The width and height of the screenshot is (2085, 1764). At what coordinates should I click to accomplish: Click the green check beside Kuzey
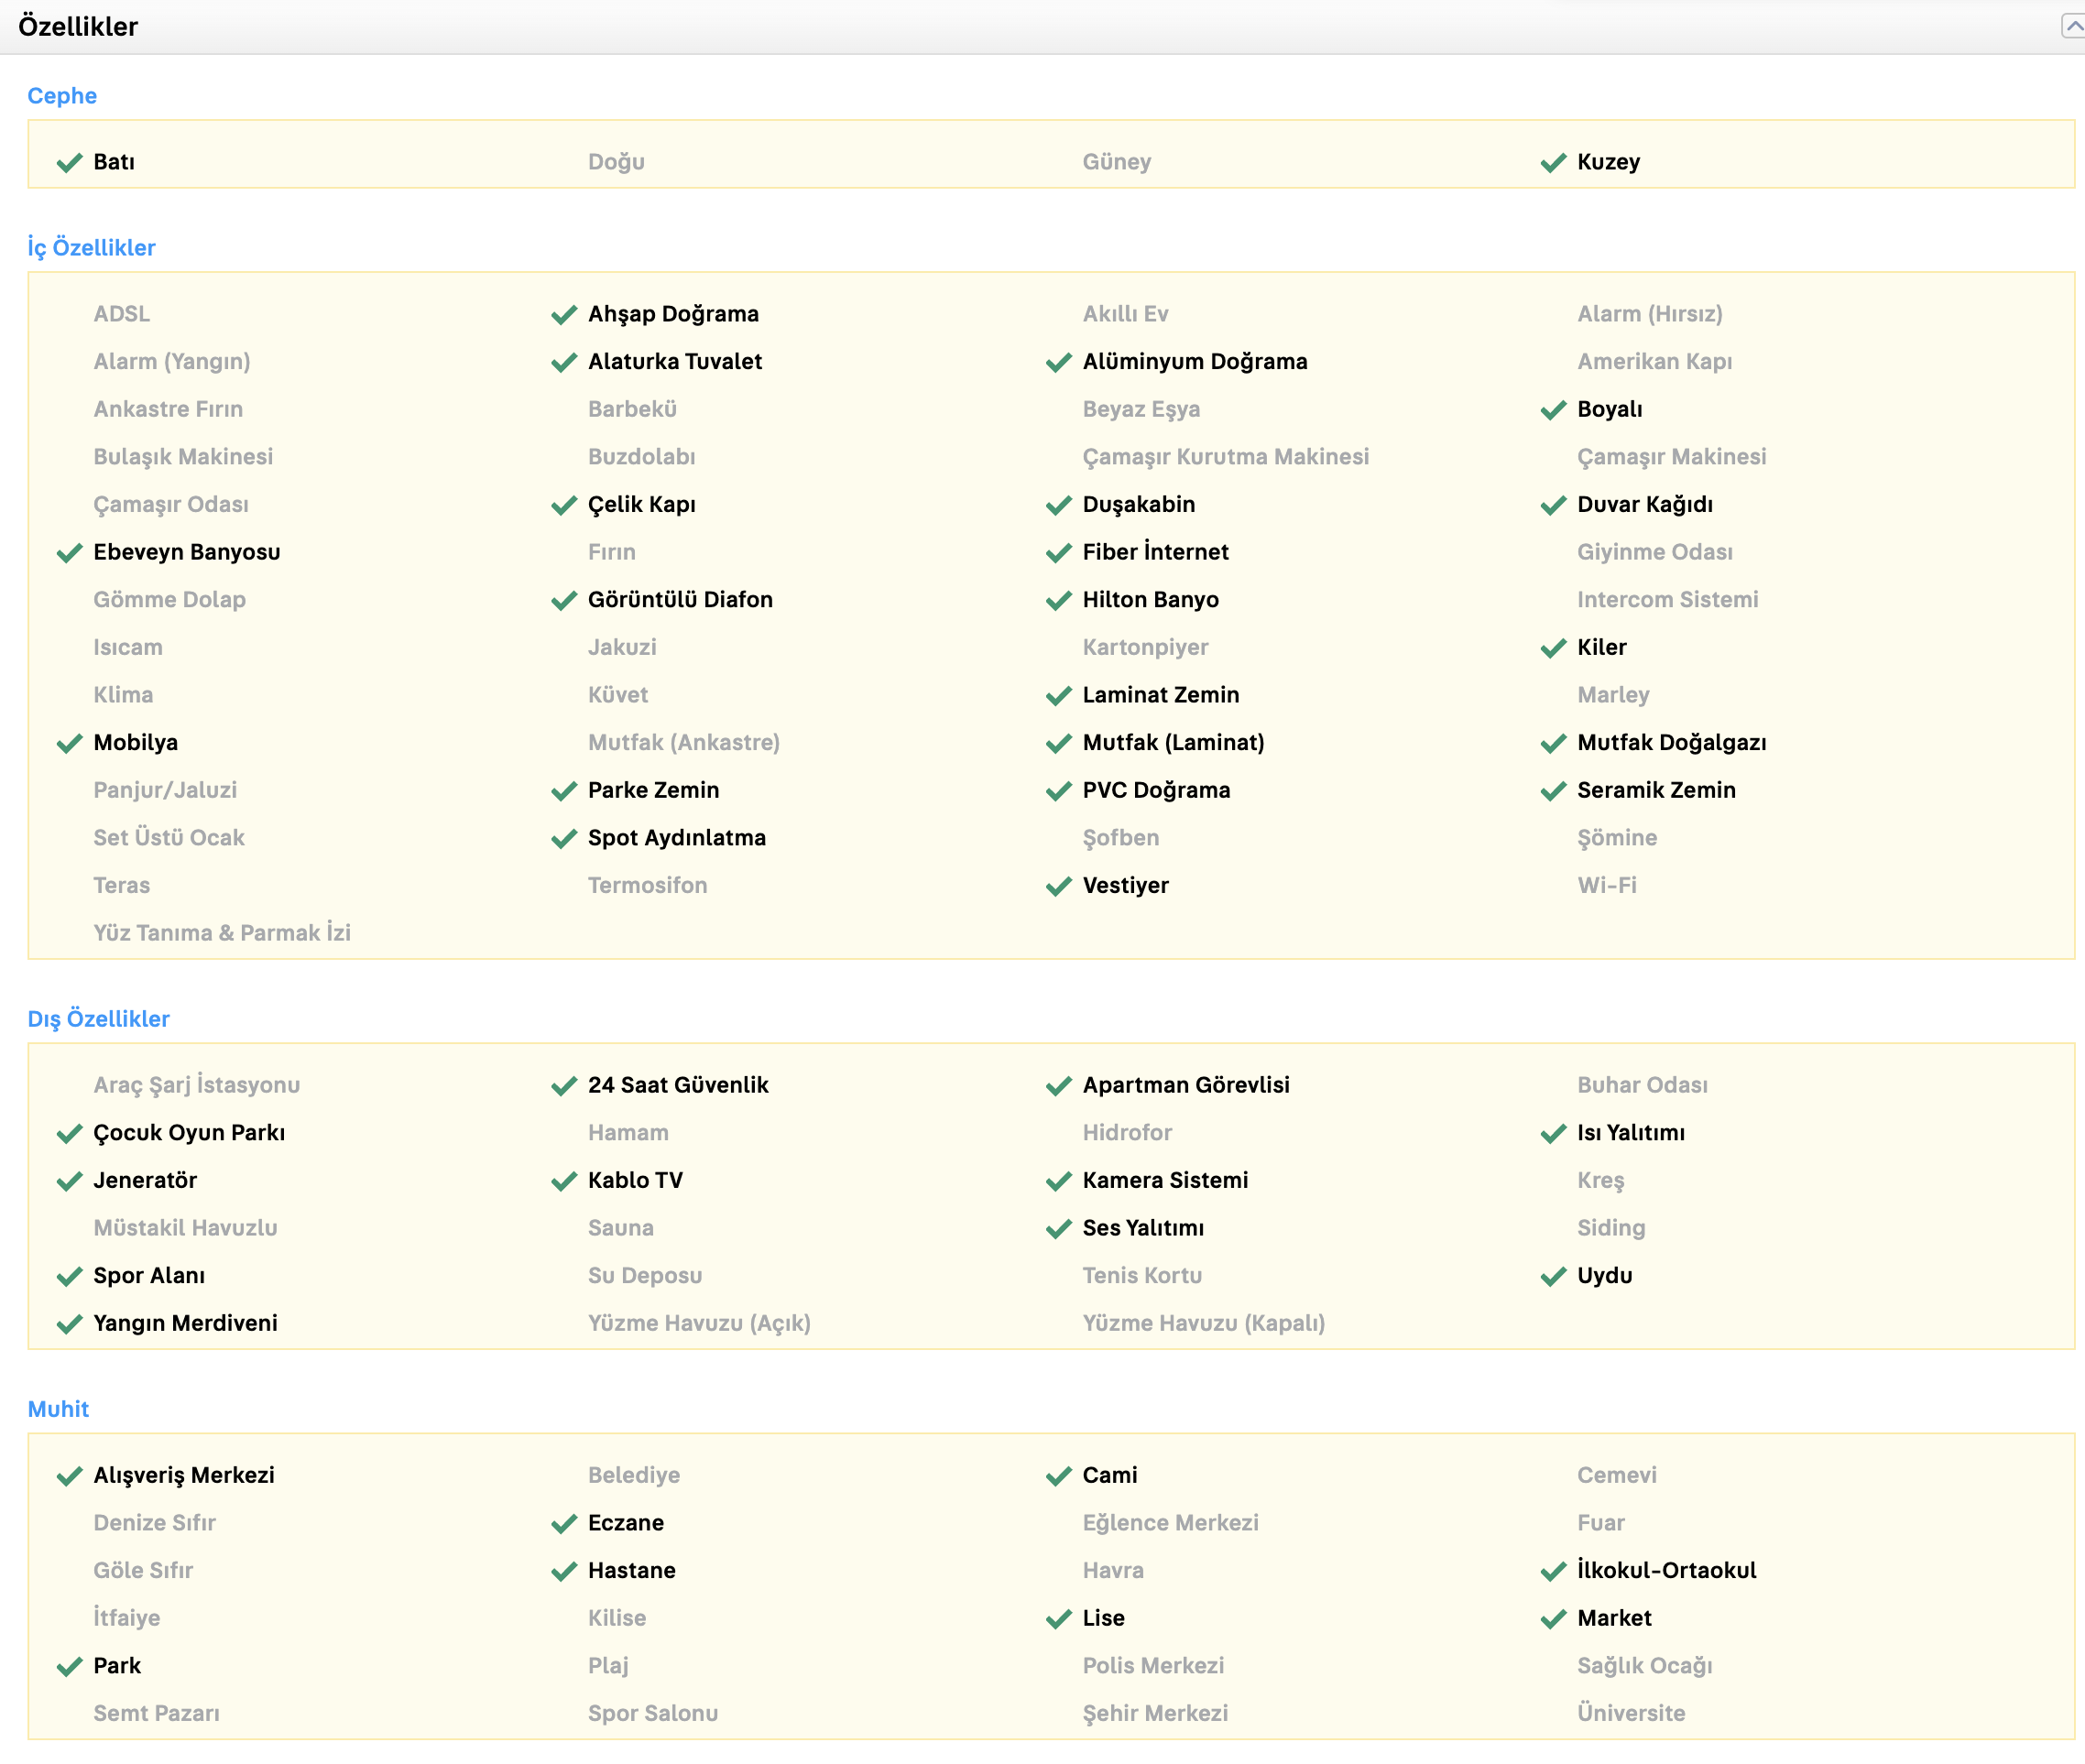[1553, 163]
